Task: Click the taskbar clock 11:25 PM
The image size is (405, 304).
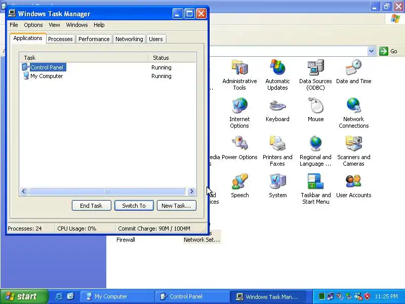Action: tap(386, 296)
